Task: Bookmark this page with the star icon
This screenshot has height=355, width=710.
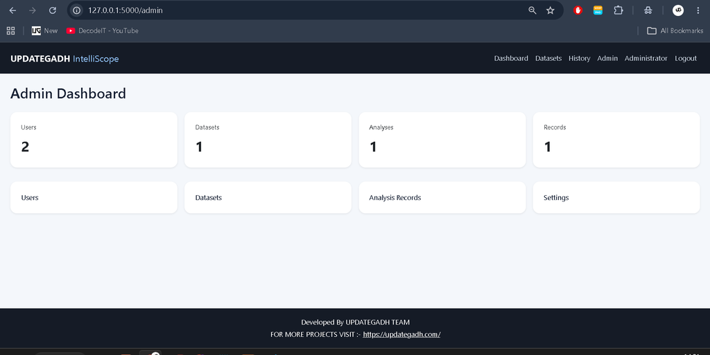Action: 550,10
